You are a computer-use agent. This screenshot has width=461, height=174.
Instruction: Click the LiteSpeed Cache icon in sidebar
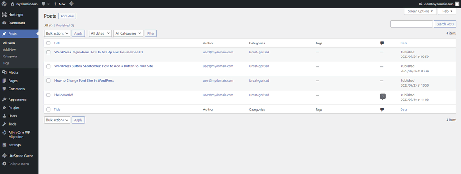pyautogui.click(x=4, y=156)
